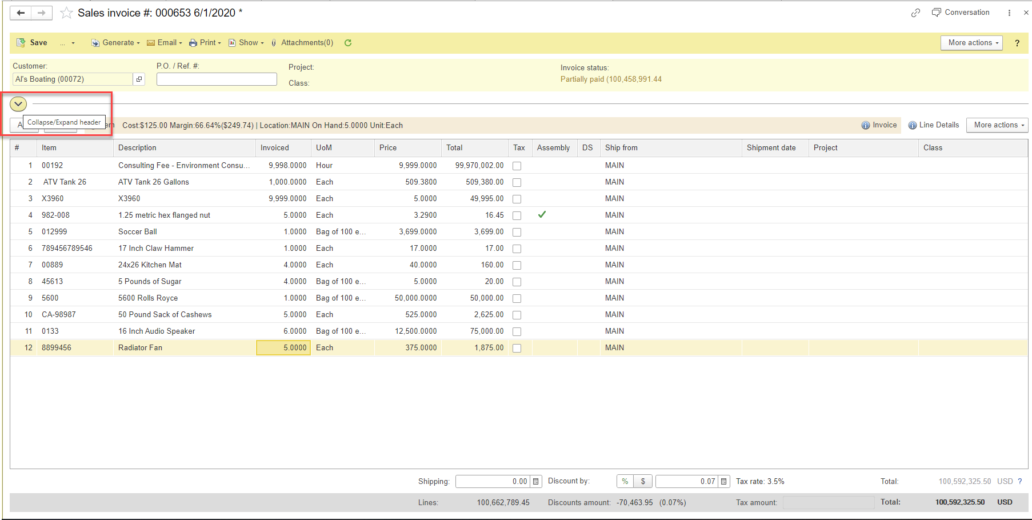
Task: Select UoM cell for 16 Inch Audio Speaker
Action: pyautogui.click(x=342, y=331)
